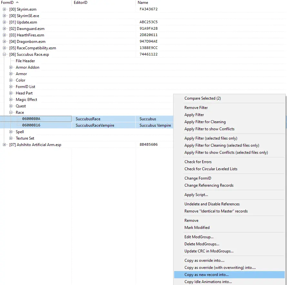Expand the [03] HearthFires.esm node
The height and width of the screenshot is (285, 287).
click(x=5, y=35)
